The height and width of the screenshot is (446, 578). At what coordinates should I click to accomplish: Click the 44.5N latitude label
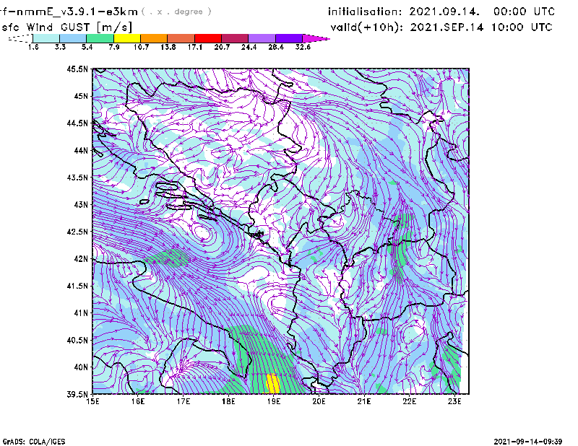(x=77, y=123)
